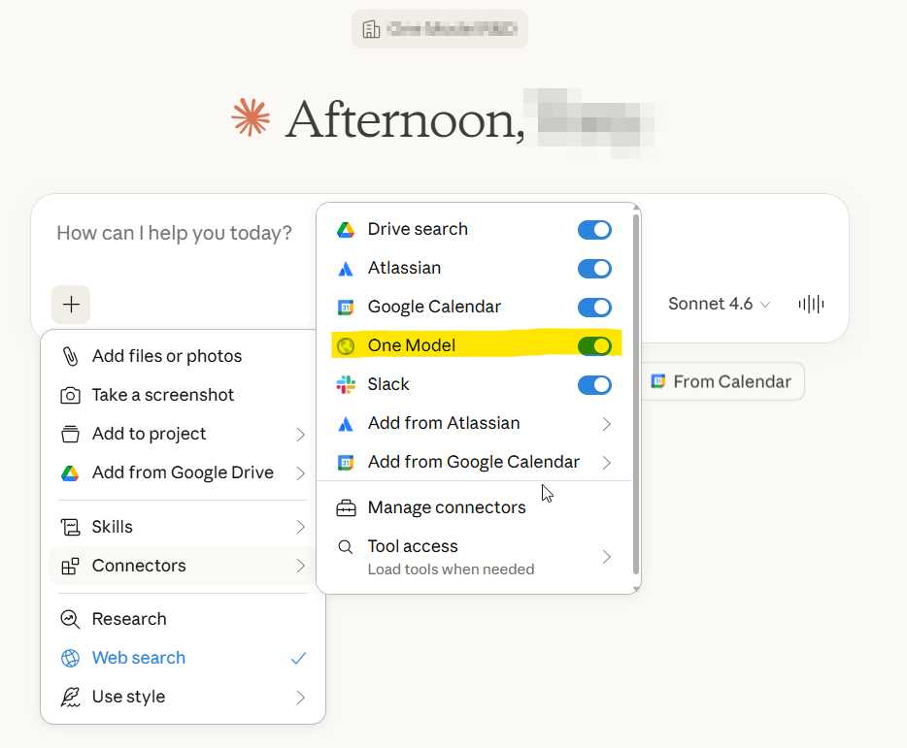This screenshot has width=907, height=748.
Task: Toggle the One Model connector off
Action: coord(594,345)
